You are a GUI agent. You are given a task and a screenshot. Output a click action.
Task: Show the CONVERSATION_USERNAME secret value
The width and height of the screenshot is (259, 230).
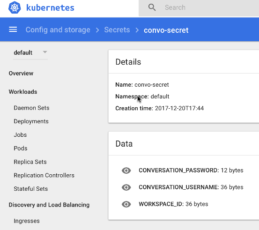(126, 187)
